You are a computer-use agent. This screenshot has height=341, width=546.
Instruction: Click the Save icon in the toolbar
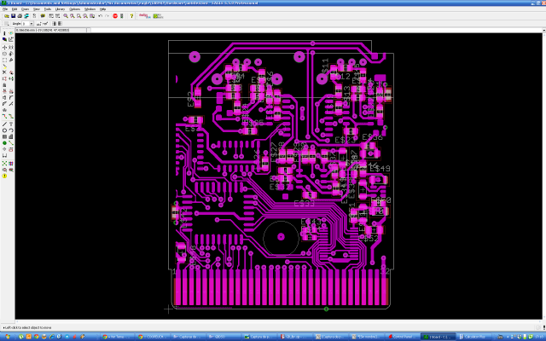click(x=14, y=15)
